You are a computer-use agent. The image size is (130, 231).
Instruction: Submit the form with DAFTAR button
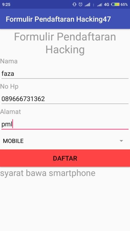click(65, 158)
